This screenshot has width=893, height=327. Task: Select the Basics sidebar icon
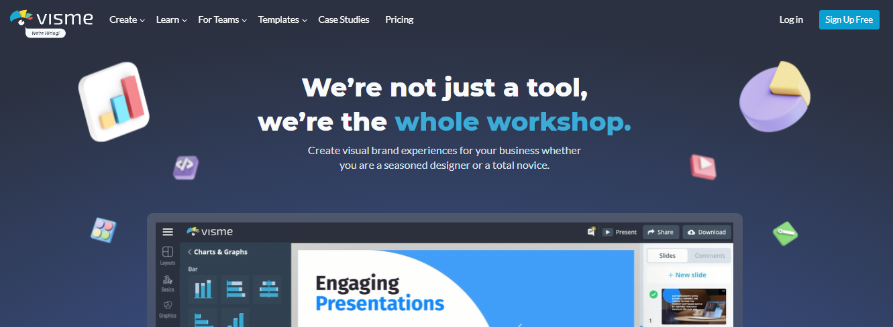[x=168, y=283]
